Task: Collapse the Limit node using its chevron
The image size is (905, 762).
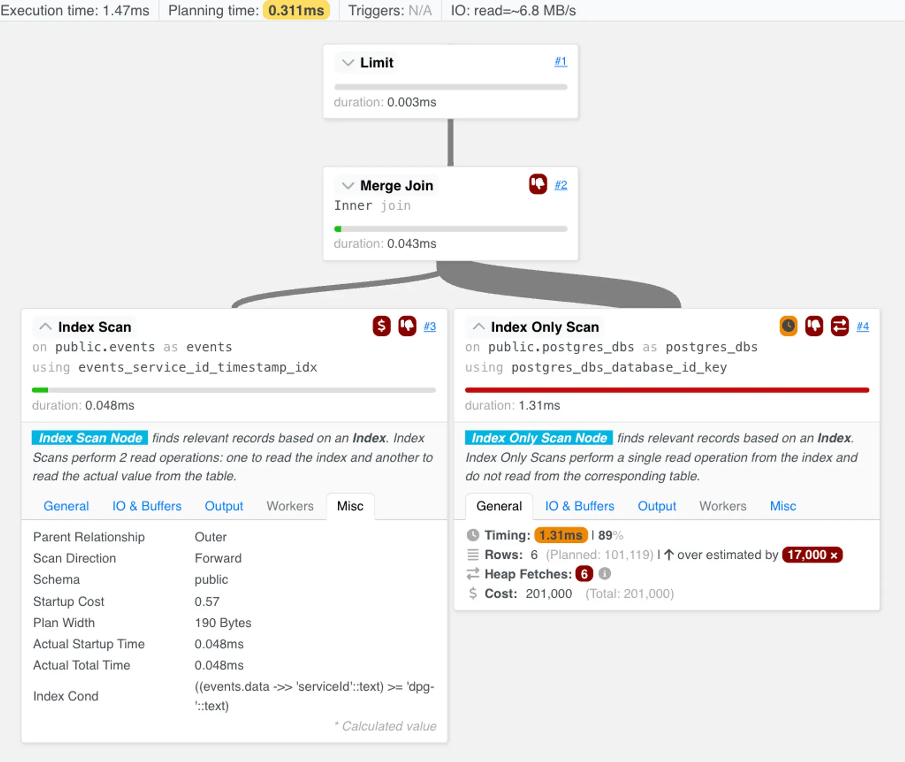Action: pos(347,62)
